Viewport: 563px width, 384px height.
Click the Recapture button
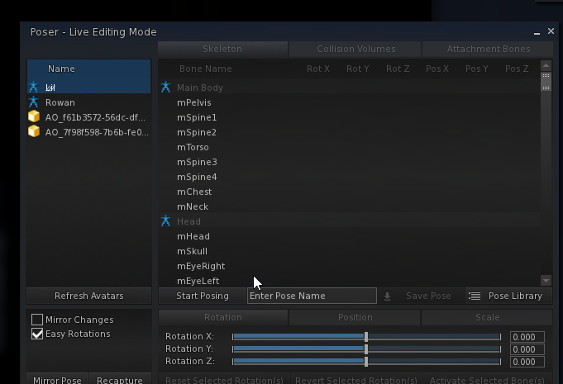[120, 379]
